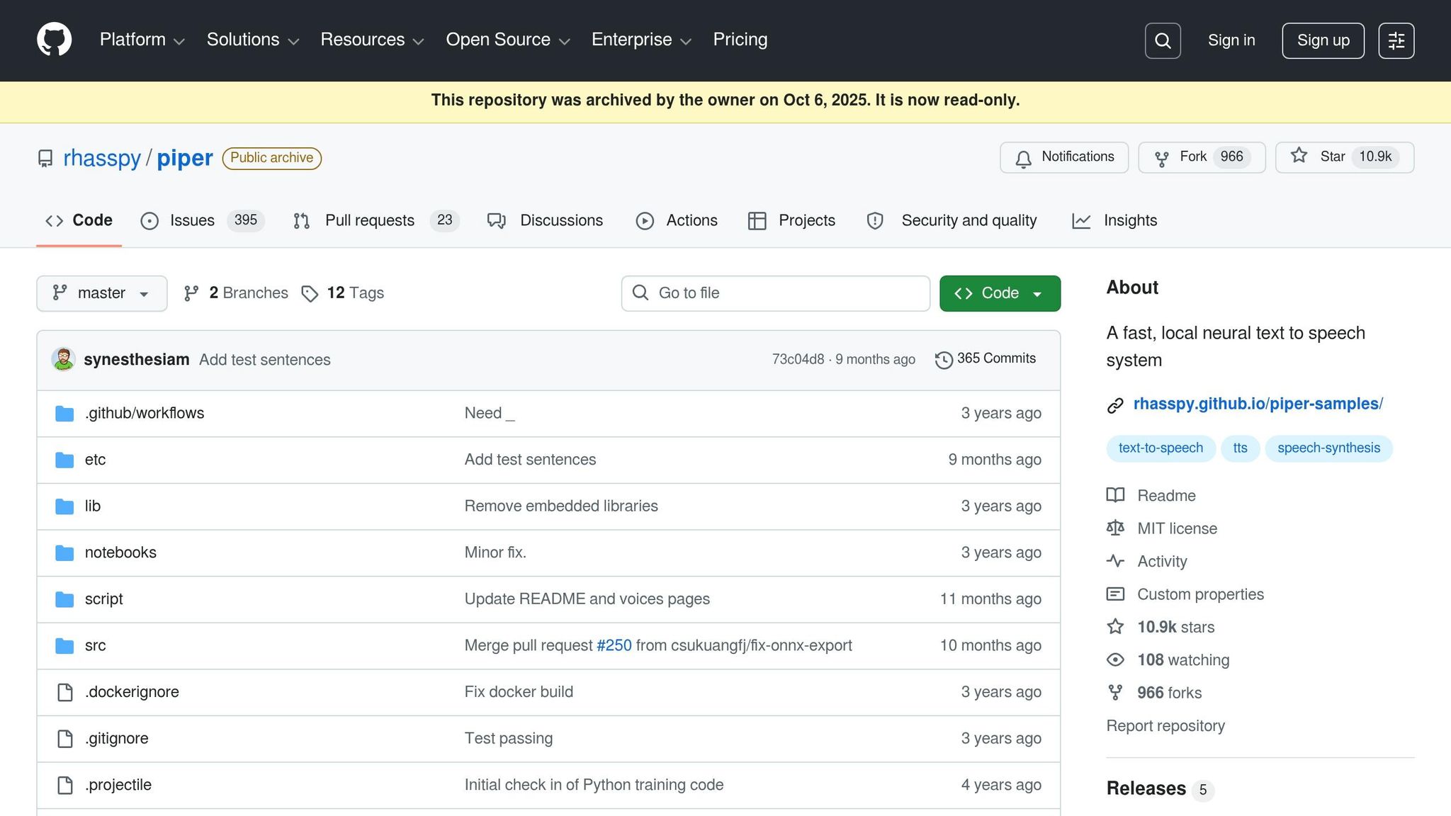1451x816 pixels.
Task: Click the Sign in link
Action: point(1231,40)
